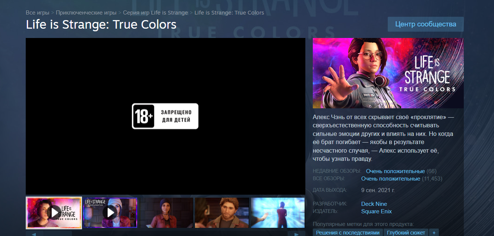
Task: Select the screenshot of girl with beanie
Action: [x=166, y=213]
